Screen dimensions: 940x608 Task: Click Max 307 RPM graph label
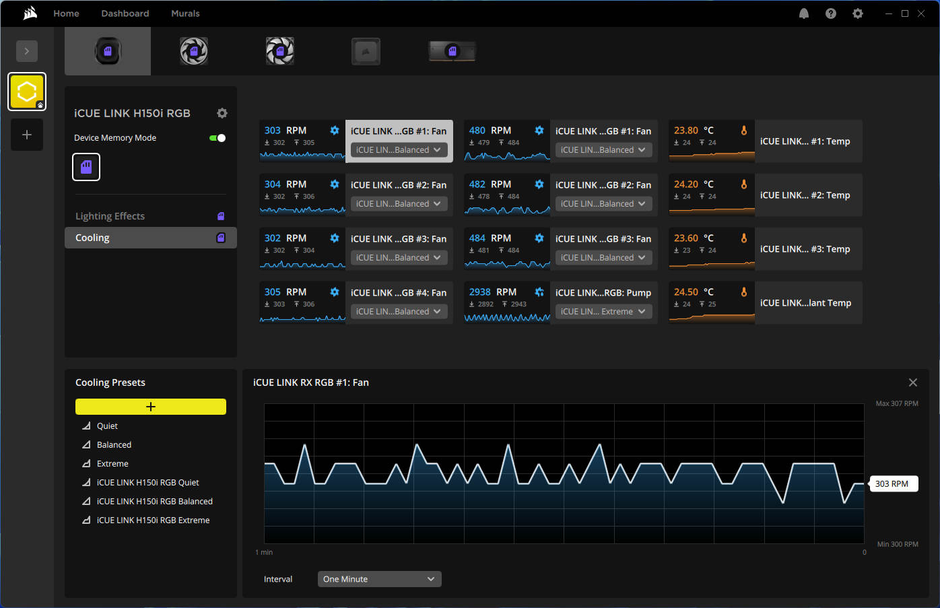tap(897, 403)
